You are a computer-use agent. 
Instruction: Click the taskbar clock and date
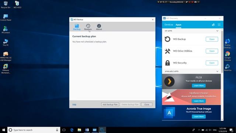point(223,130)
